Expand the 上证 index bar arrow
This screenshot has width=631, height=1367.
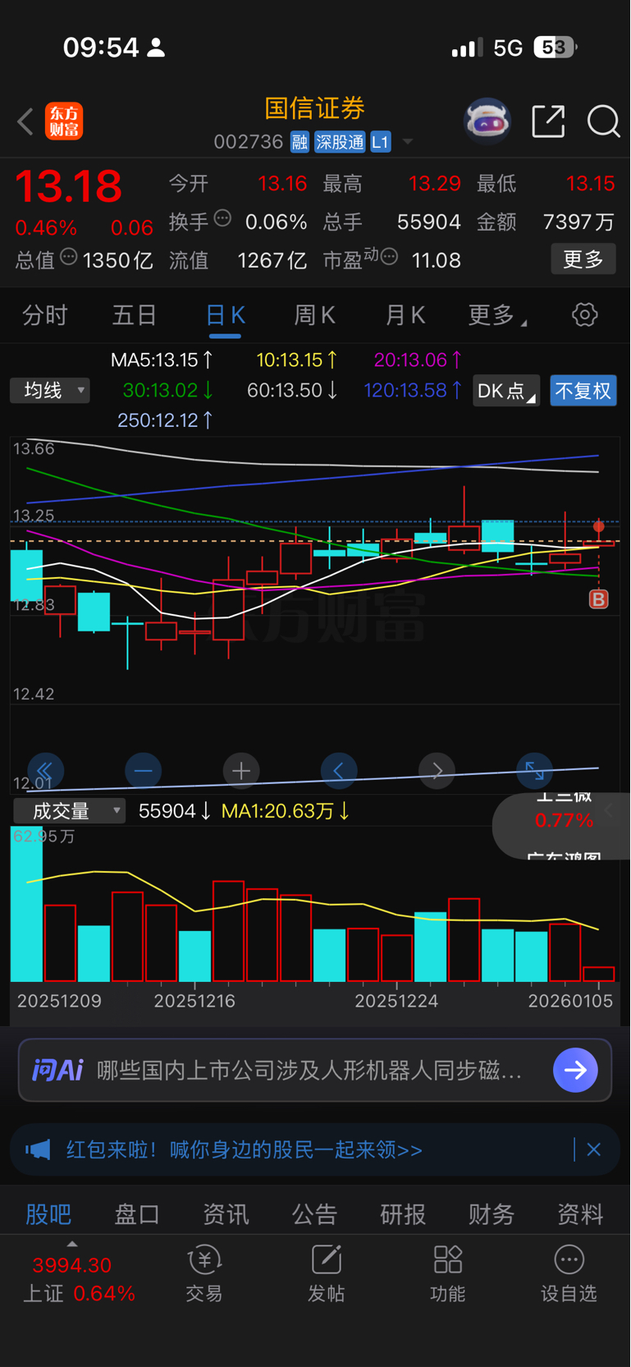[72, 1245]
